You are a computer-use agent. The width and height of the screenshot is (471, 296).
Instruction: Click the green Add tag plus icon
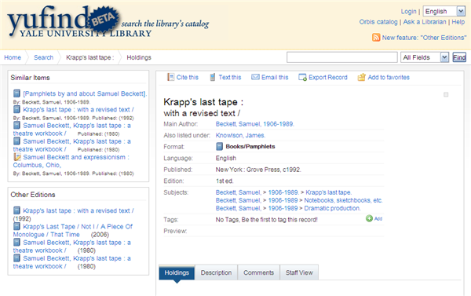click(x=369, y=218)
